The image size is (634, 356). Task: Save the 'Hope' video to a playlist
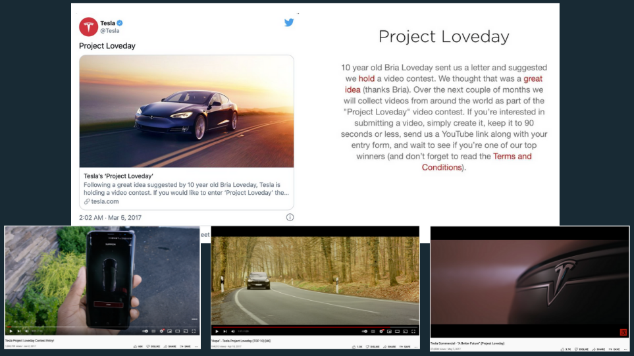coord(405,347)
